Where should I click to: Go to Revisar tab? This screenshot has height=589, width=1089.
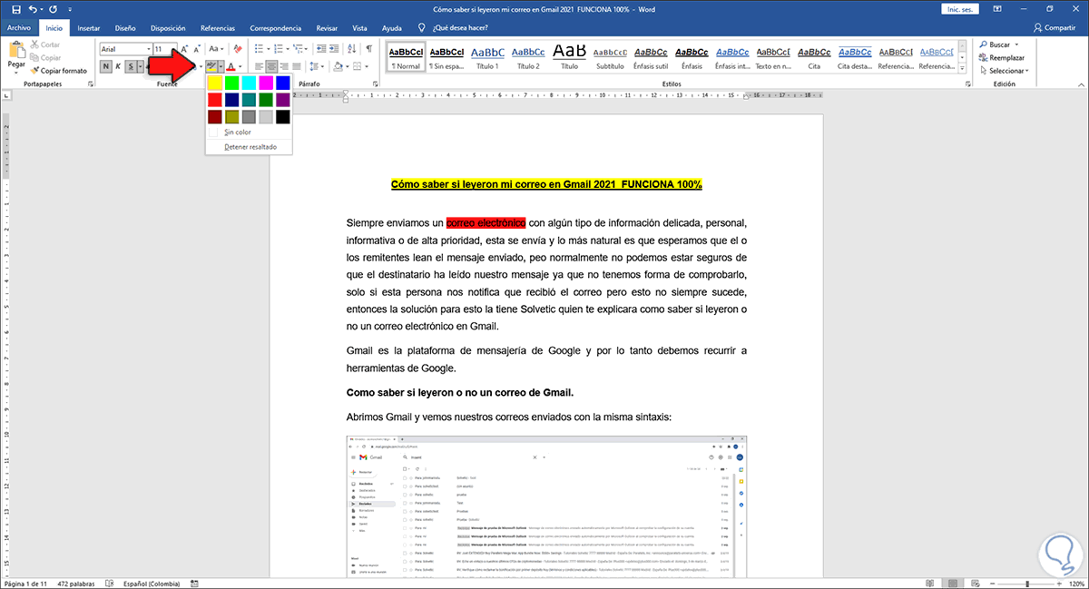click(327, 28)
